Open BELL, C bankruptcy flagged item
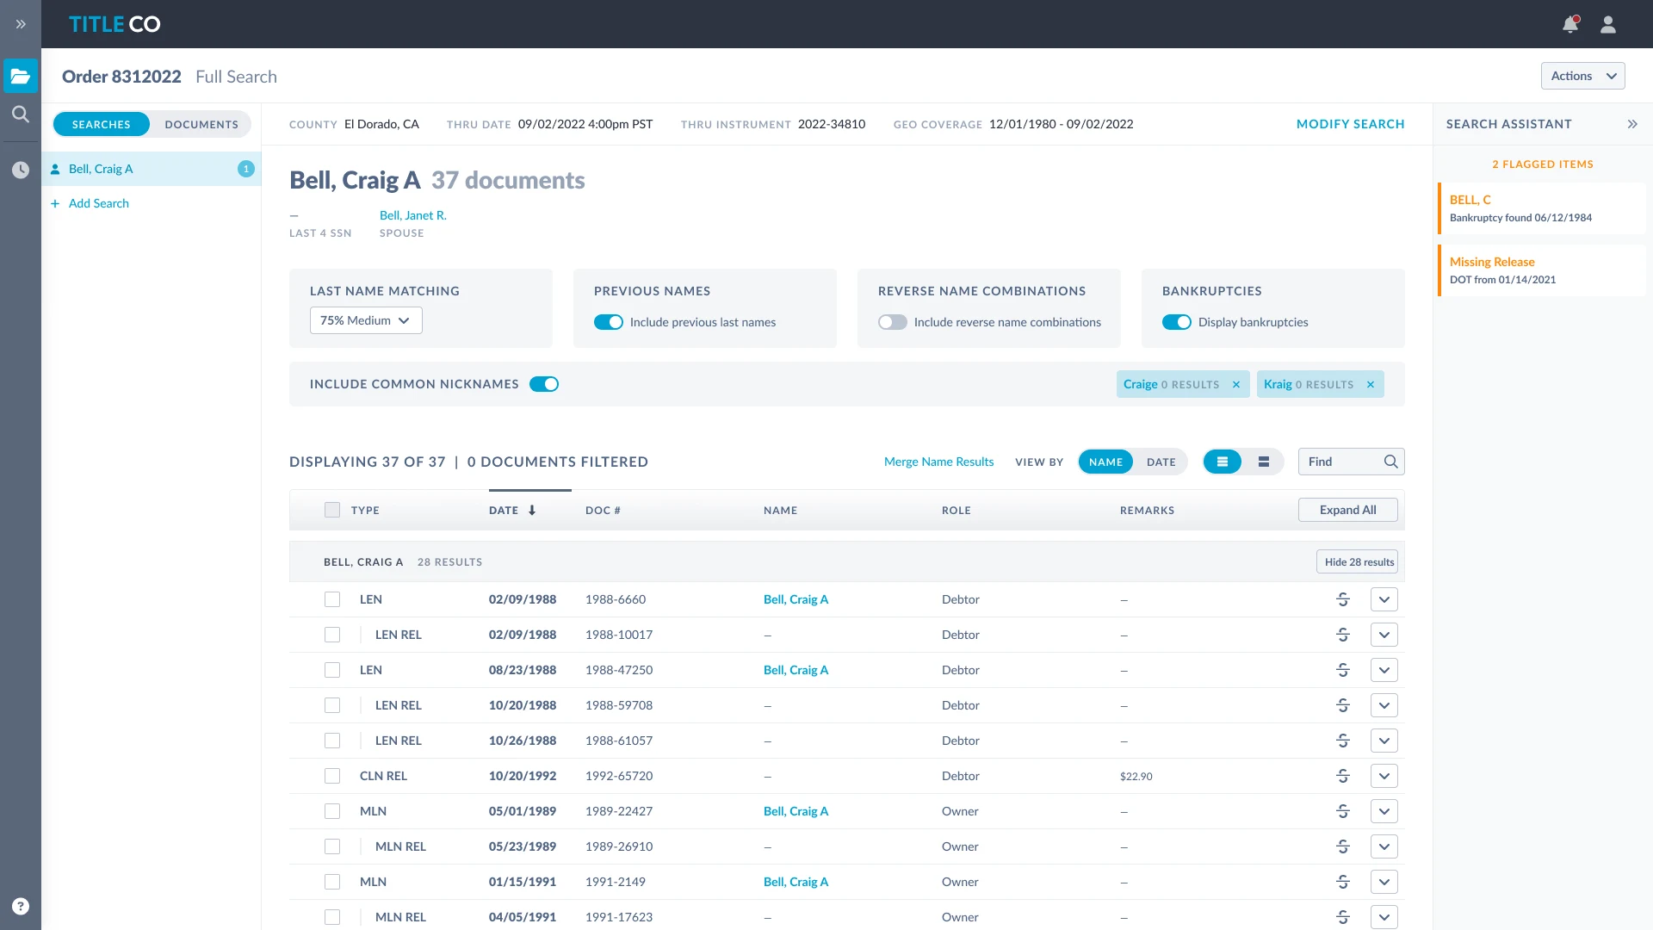1653x930 pixels. pos(1541,208)
